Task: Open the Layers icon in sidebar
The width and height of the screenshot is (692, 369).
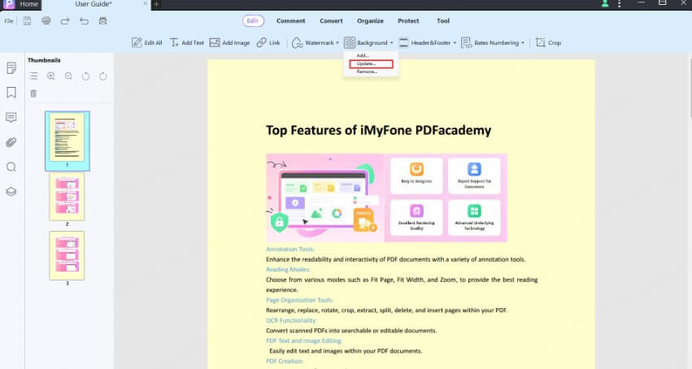Action: click(x=11, y=191)
